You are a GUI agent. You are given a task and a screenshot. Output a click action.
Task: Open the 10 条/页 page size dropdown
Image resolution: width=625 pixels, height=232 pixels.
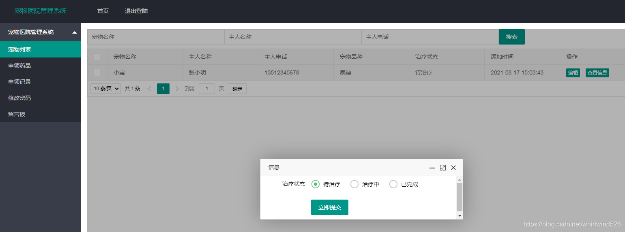(x=105, y=89)
